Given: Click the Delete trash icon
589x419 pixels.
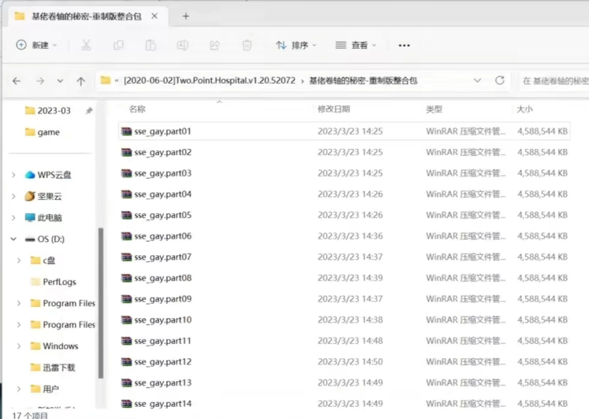Looking at the screenshot, I should click(x=247, y=45).
